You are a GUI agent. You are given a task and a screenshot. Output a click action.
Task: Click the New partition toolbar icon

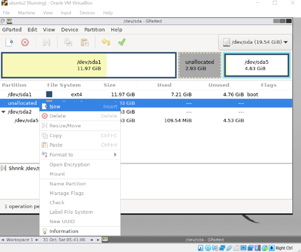[x=9, y=42]
